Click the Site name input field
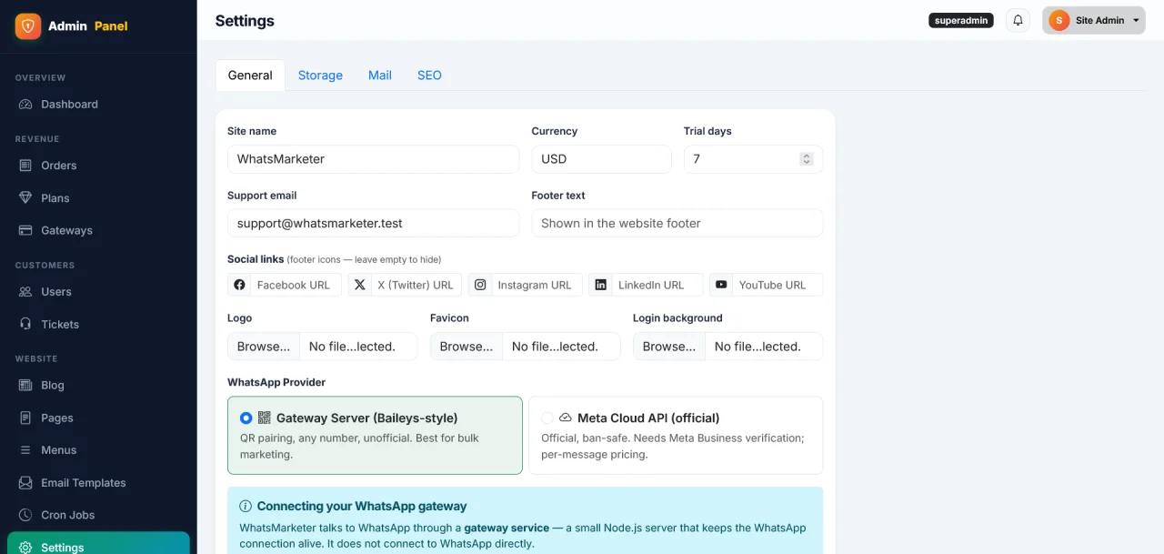Viewport: 1164px width, 554px height. (x=373, y=159)
